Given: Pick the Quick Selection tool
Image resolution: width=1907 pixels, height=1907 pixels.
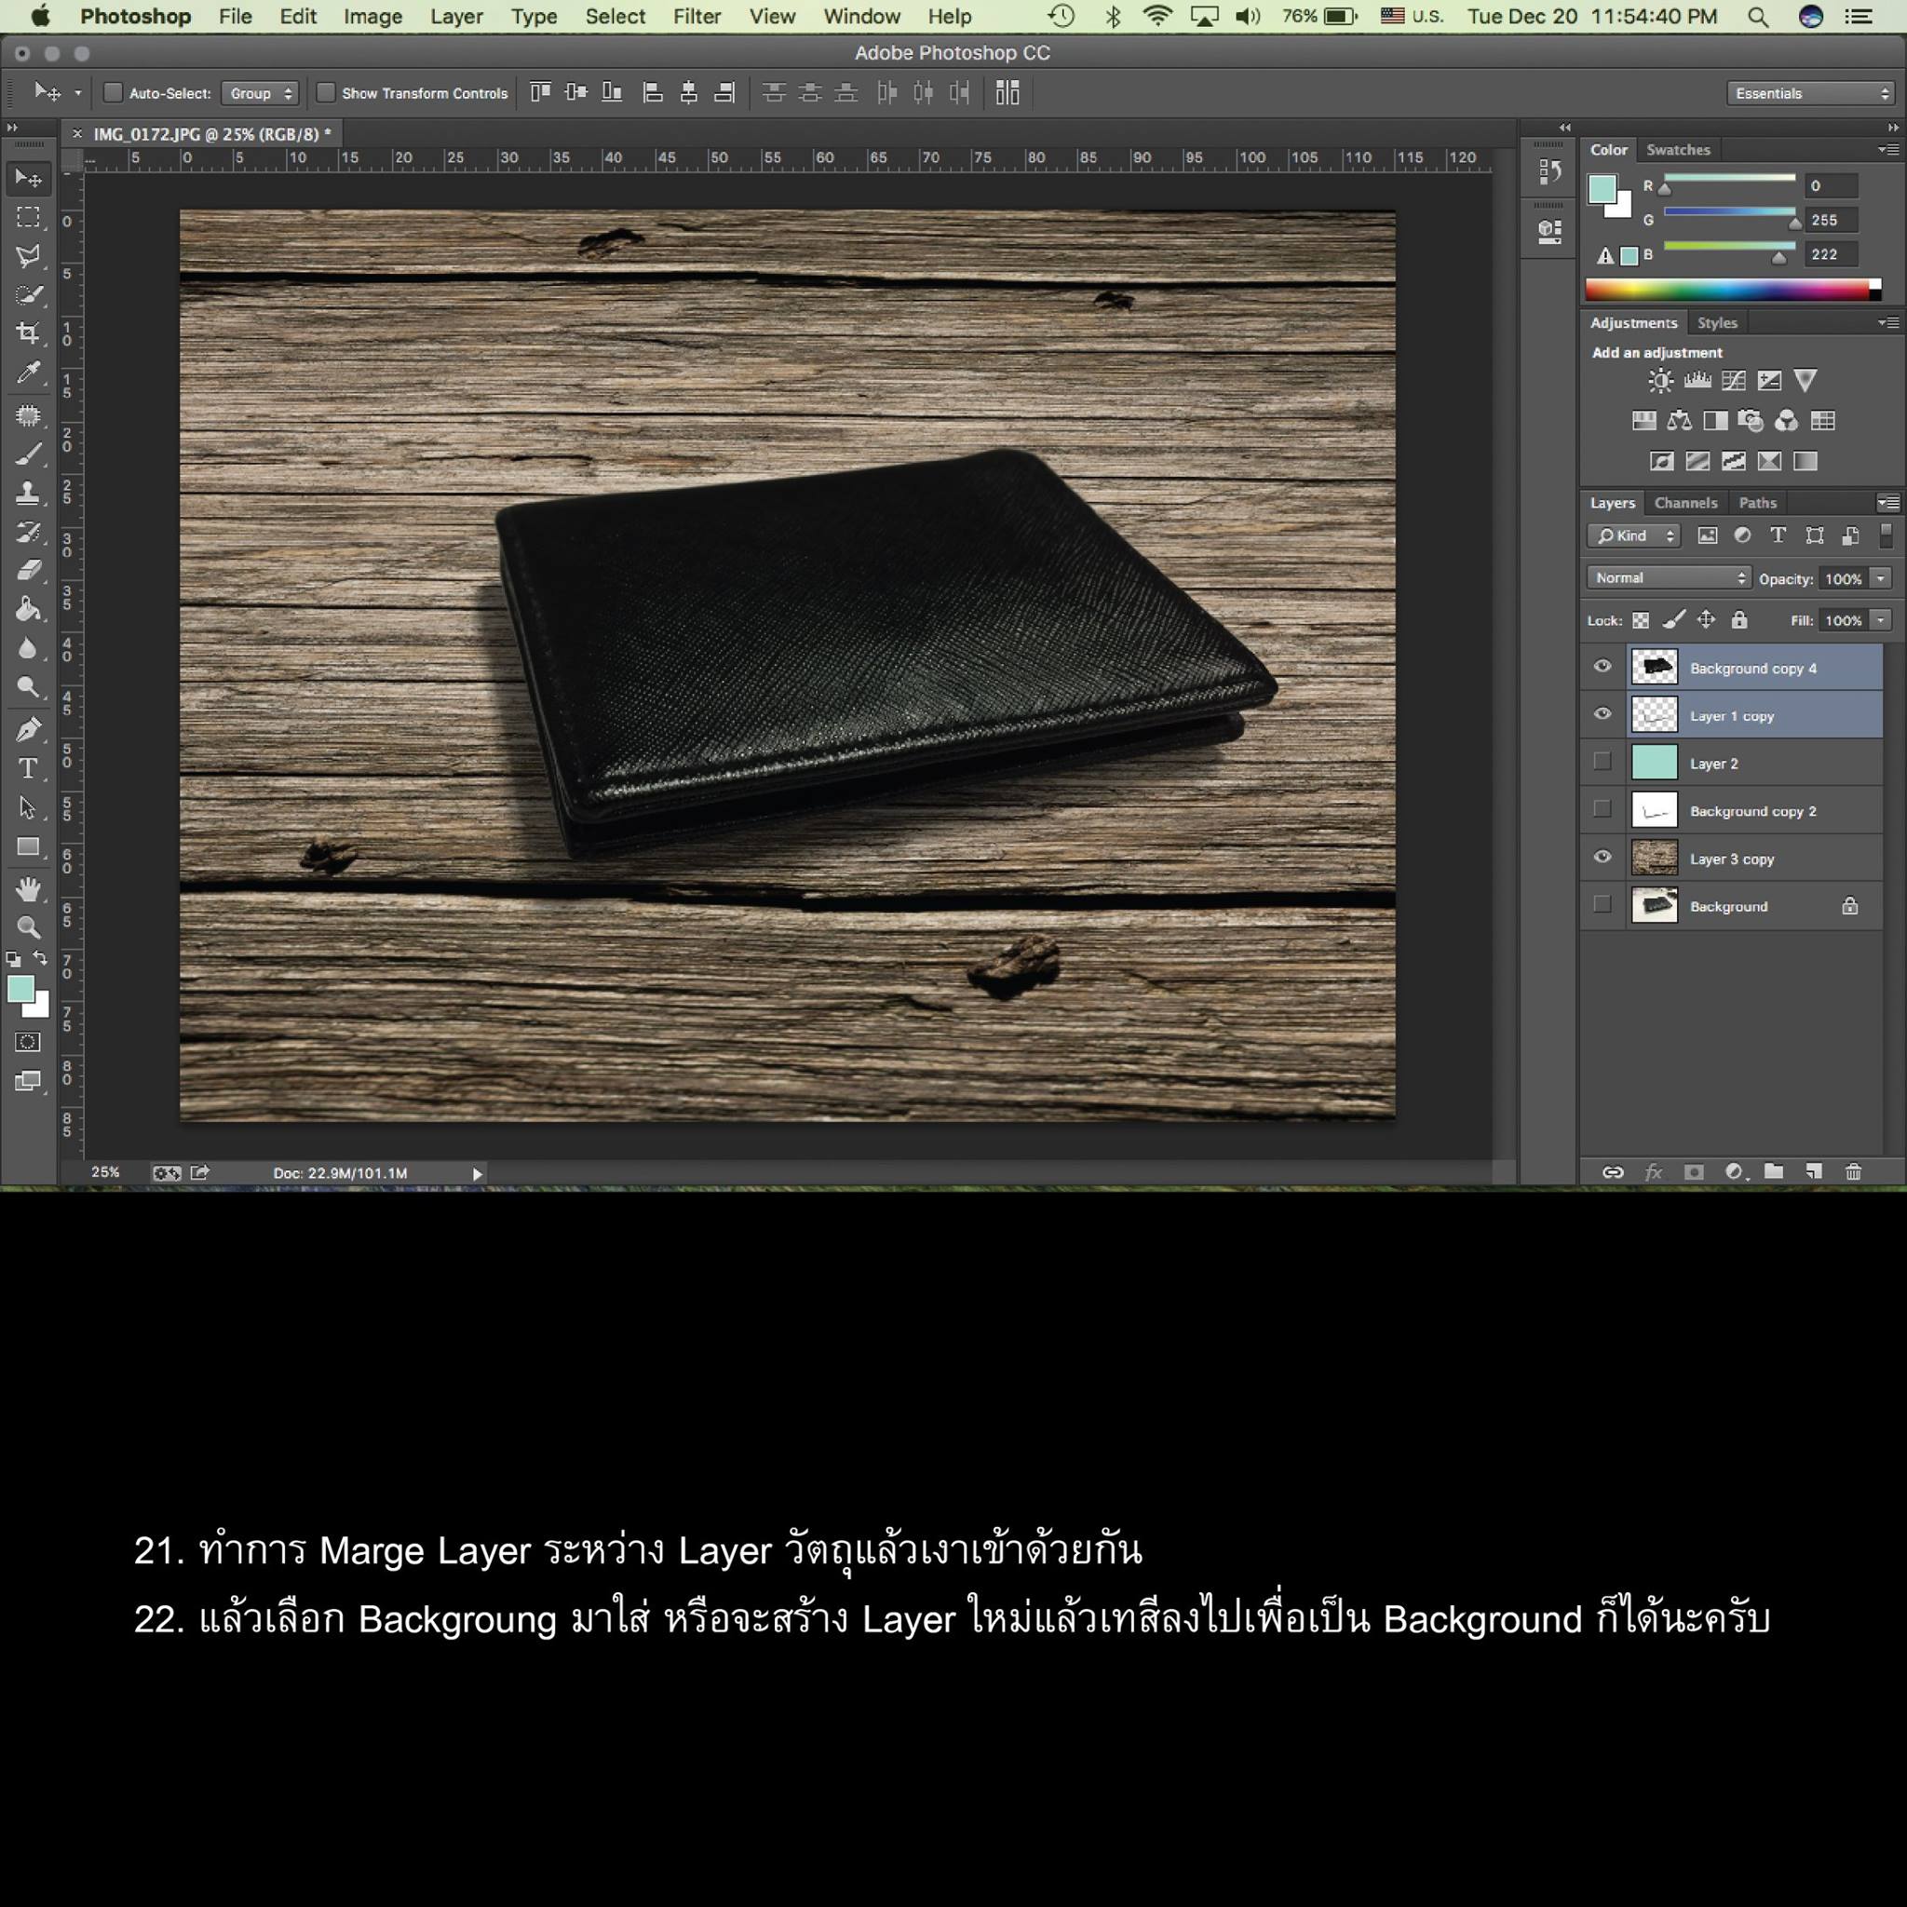Looking at the screenshot, I should tap(29, 295).
